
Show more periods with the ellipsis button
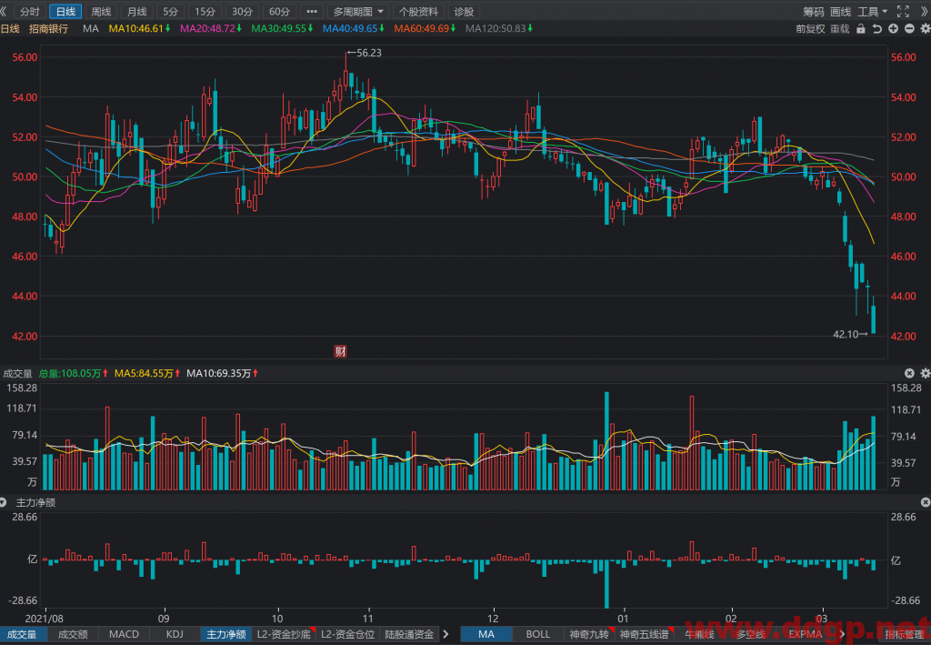point(311,11)
